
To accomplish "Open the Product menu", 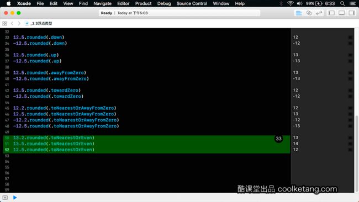I will coord(143,3).
